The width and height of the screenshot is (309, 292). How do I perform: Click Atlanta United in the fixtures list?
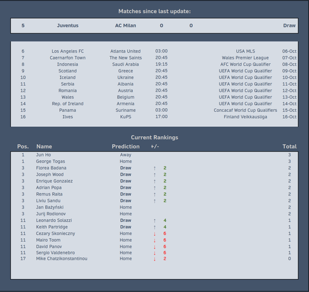tap(125, 51)
